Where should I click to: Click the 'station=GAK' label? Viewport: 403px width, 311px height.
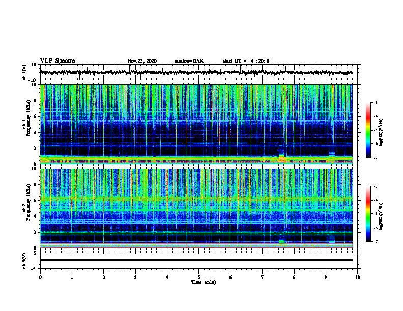(x=189, y=61)
